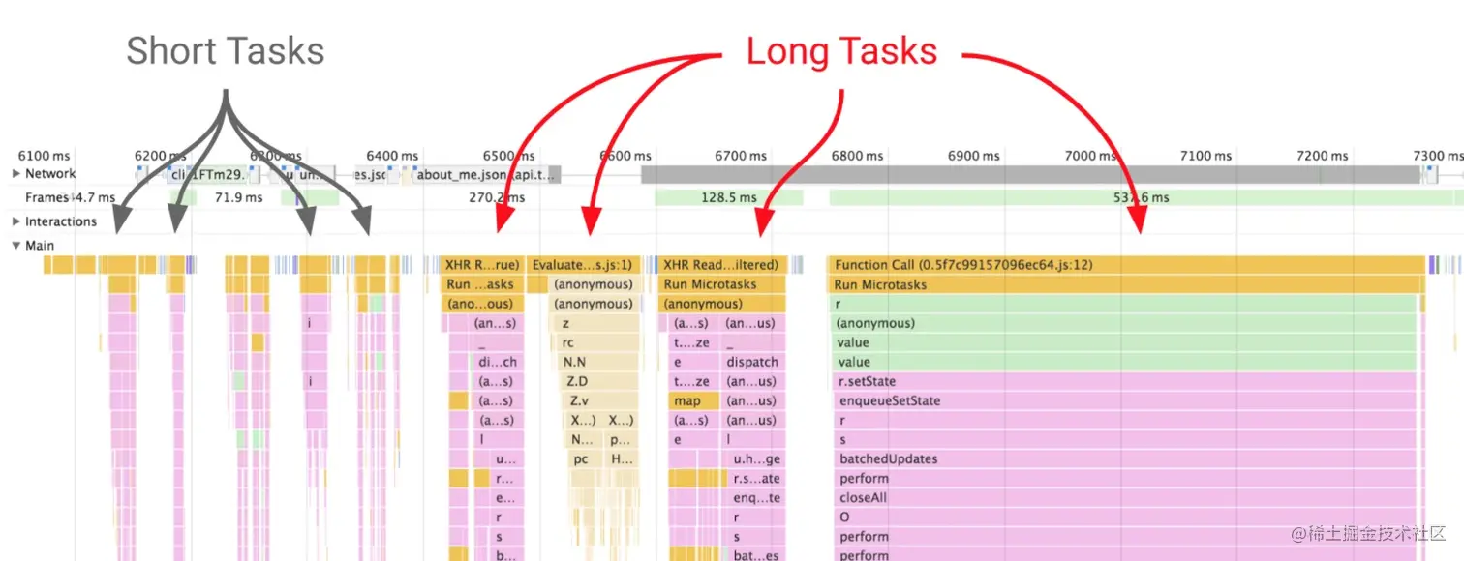
Task: Select the Evaluate...s.js:1) script task
Action: coord(585,265)
